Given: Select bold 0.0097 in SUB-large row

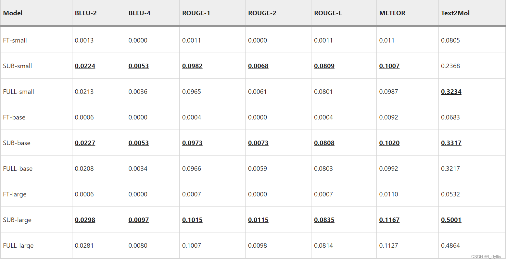Looking at the screenshot, I should pos(139,220).
